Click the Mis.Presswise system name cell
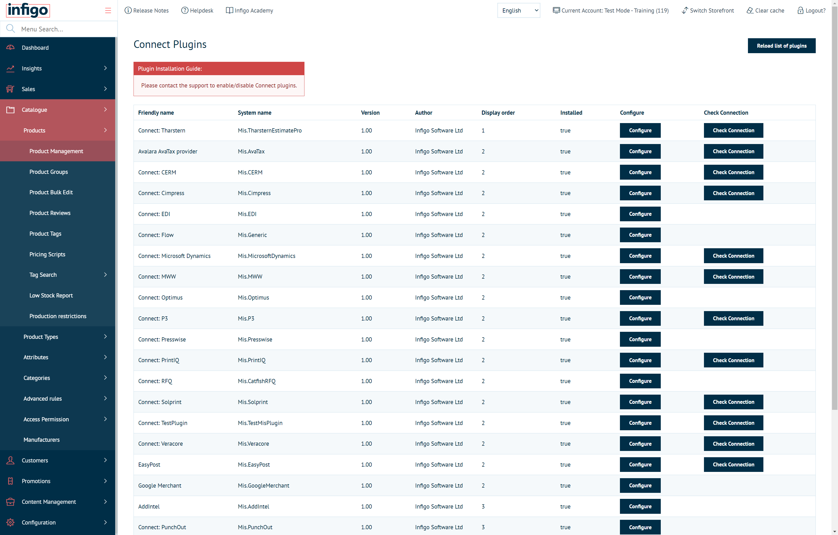This screenshot has width=838, height=535. 255,339
